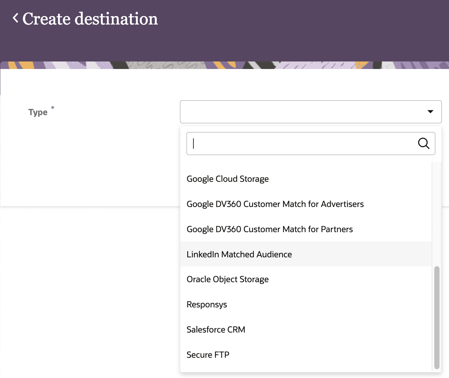449x378 pixels.
Task: Pick Oracle Object Storage as destination type
Action: coord(227,279)
